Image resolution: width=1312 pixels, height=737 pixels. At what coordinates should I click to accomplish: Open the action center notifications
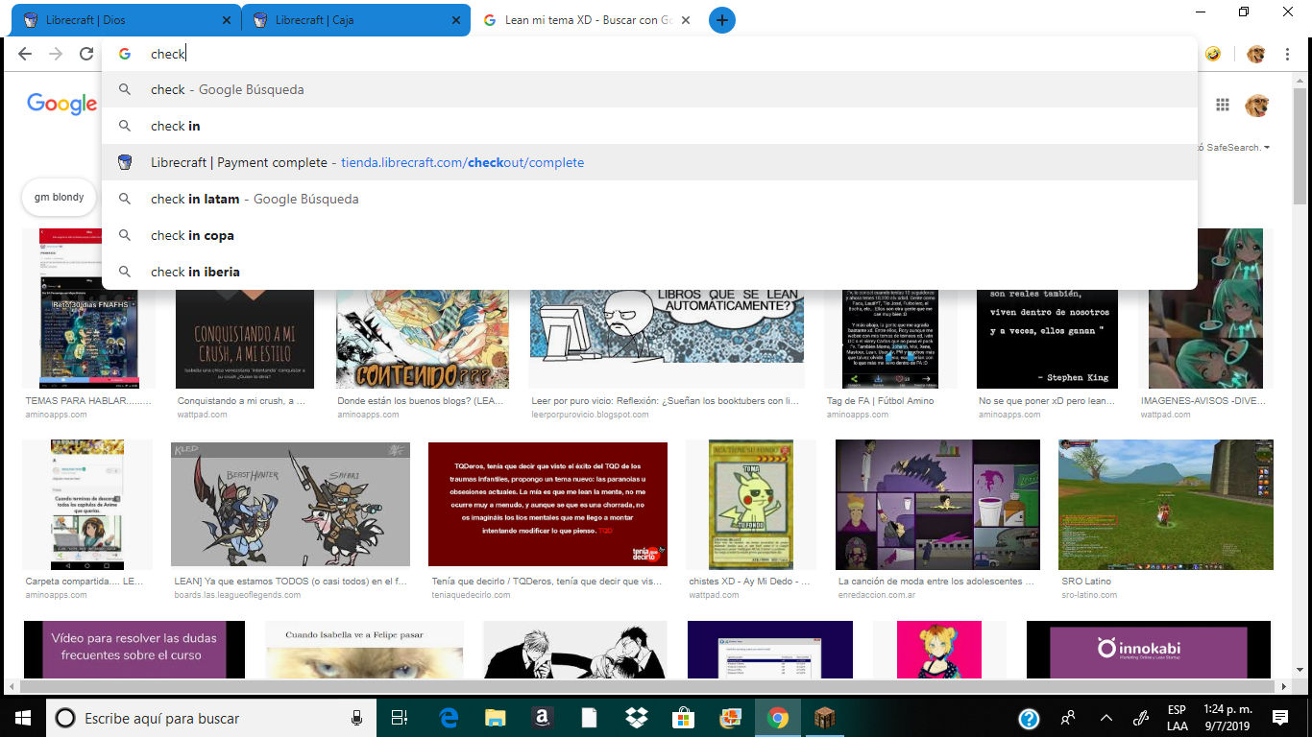tap(1280, 718)
